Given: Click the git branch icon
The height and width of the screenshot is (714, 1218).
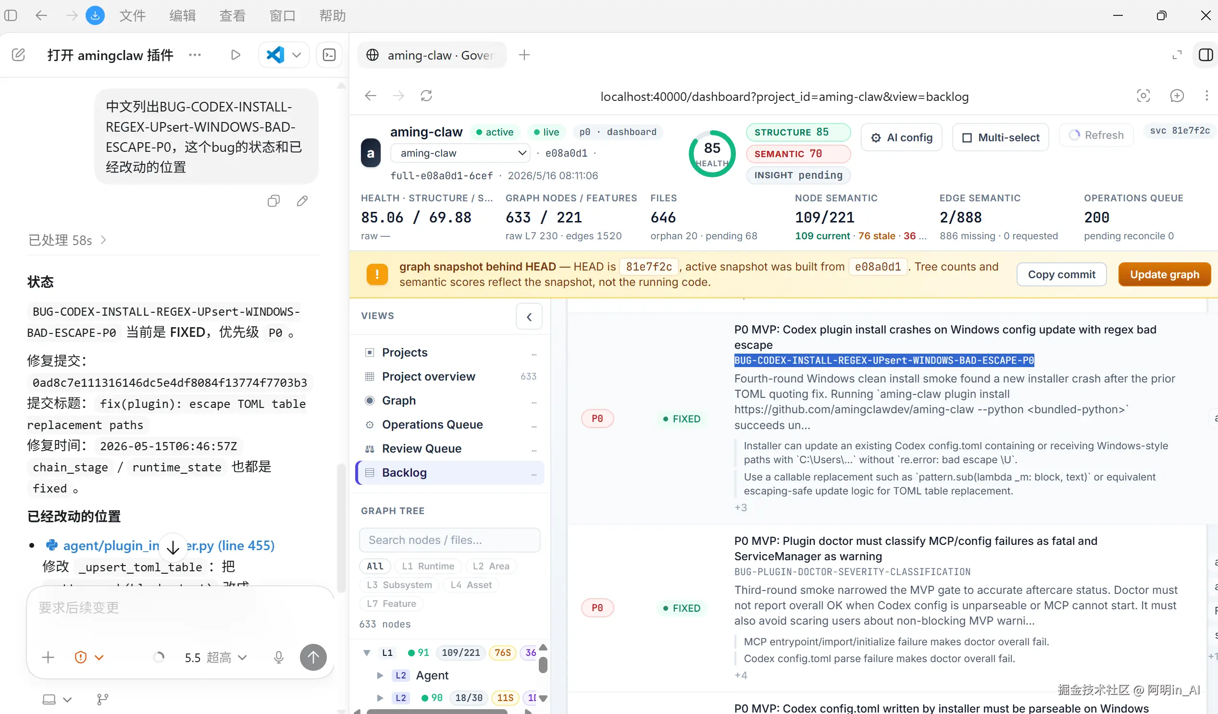Looking at the screenshot, I should 102,699.
